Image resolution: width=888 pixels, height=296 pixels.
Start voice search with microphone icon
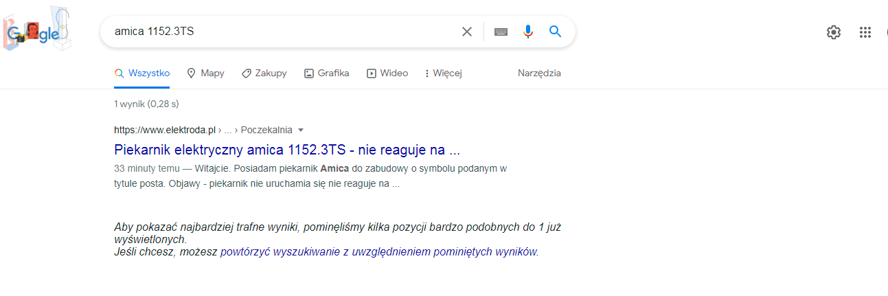coord(527,32)
